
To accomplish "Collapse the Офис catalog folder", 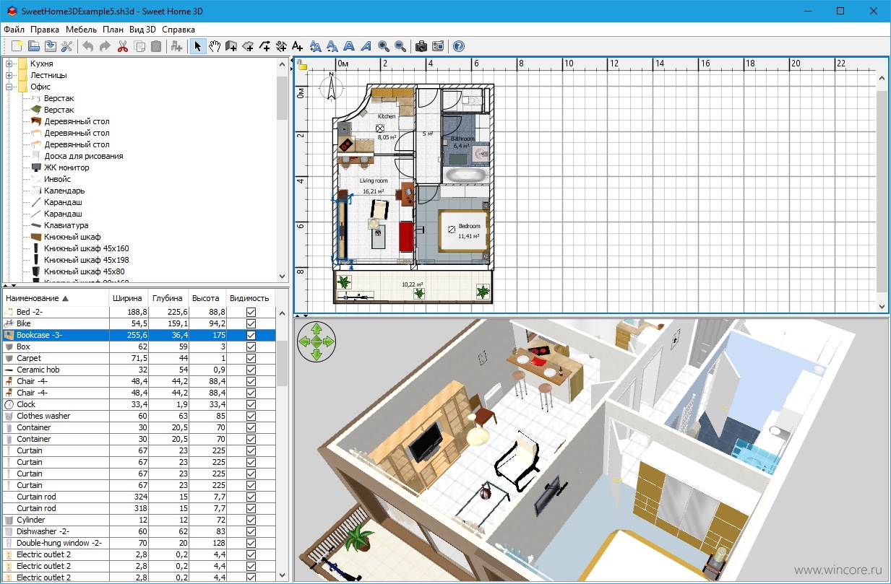I will (9, 87).
